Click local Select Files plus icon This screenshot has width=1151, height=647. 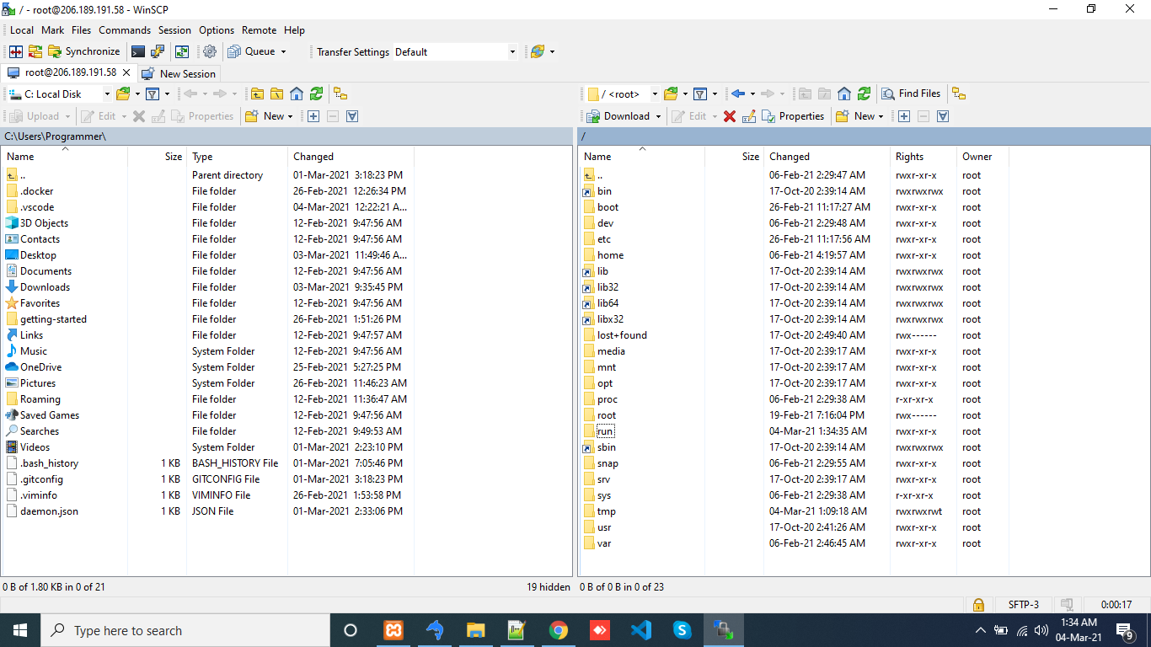(313, 116)
